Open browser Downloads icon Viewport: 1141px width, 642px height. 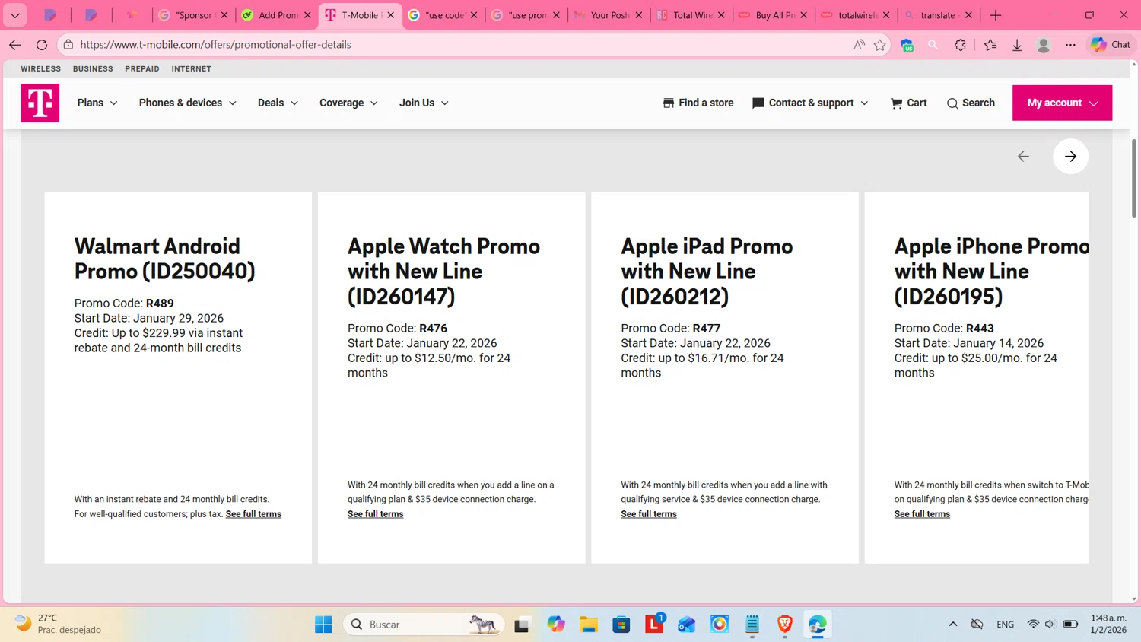(1017, 45)
